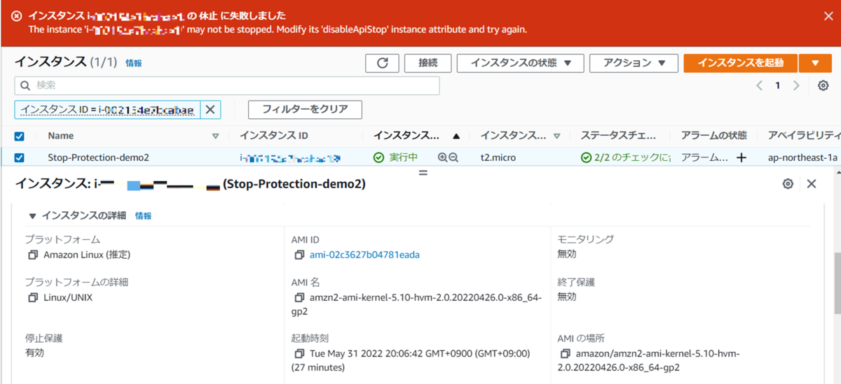Copy the launch time value
Image resolution: width=841 pixels, height=384 pixels.
coord(299,353)
